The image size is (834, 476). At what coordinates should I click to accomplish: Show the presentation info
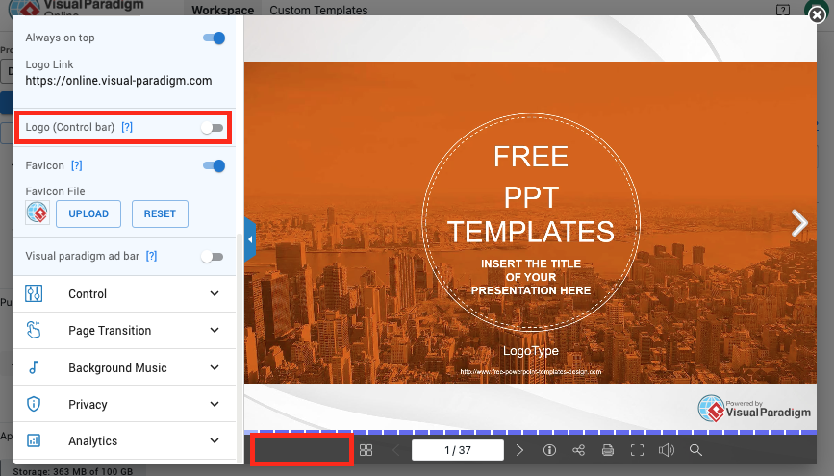tap(550, 450)
